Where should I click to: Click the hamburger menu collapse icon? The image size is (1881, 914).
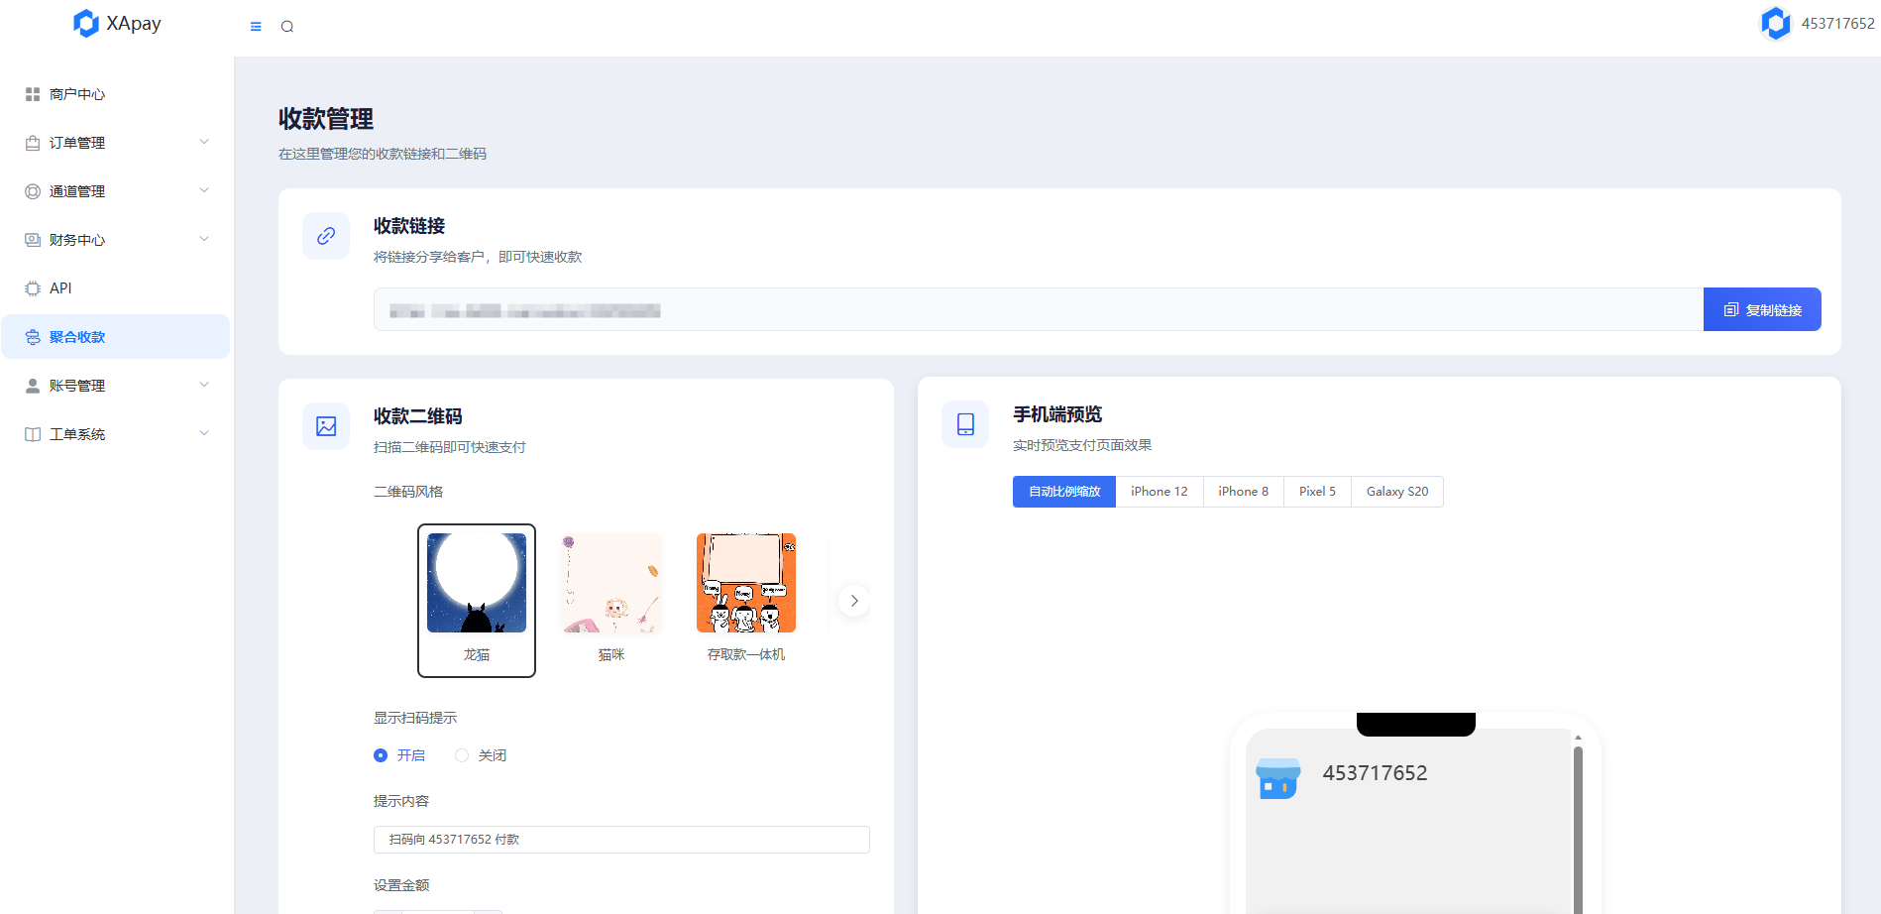(256, 27)
